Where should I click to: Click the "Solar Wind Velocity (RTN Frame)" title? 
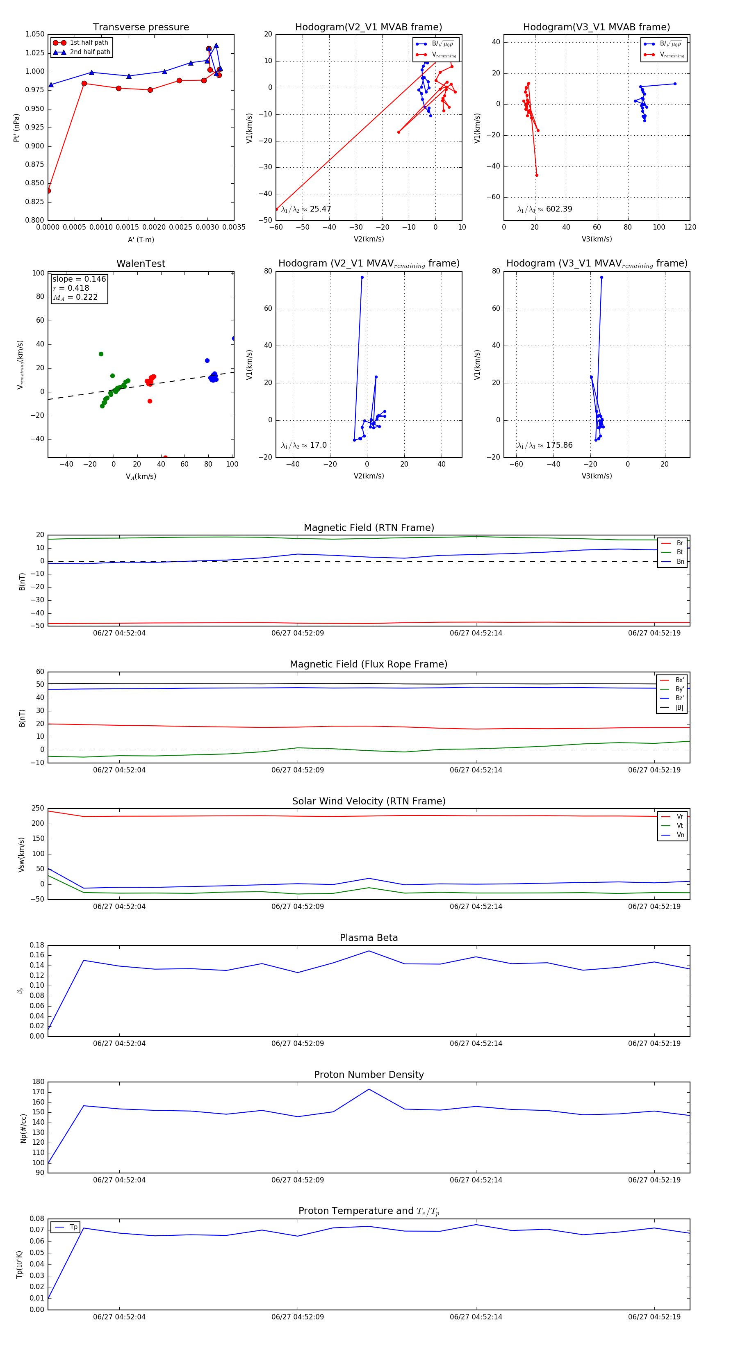(369, 801)
